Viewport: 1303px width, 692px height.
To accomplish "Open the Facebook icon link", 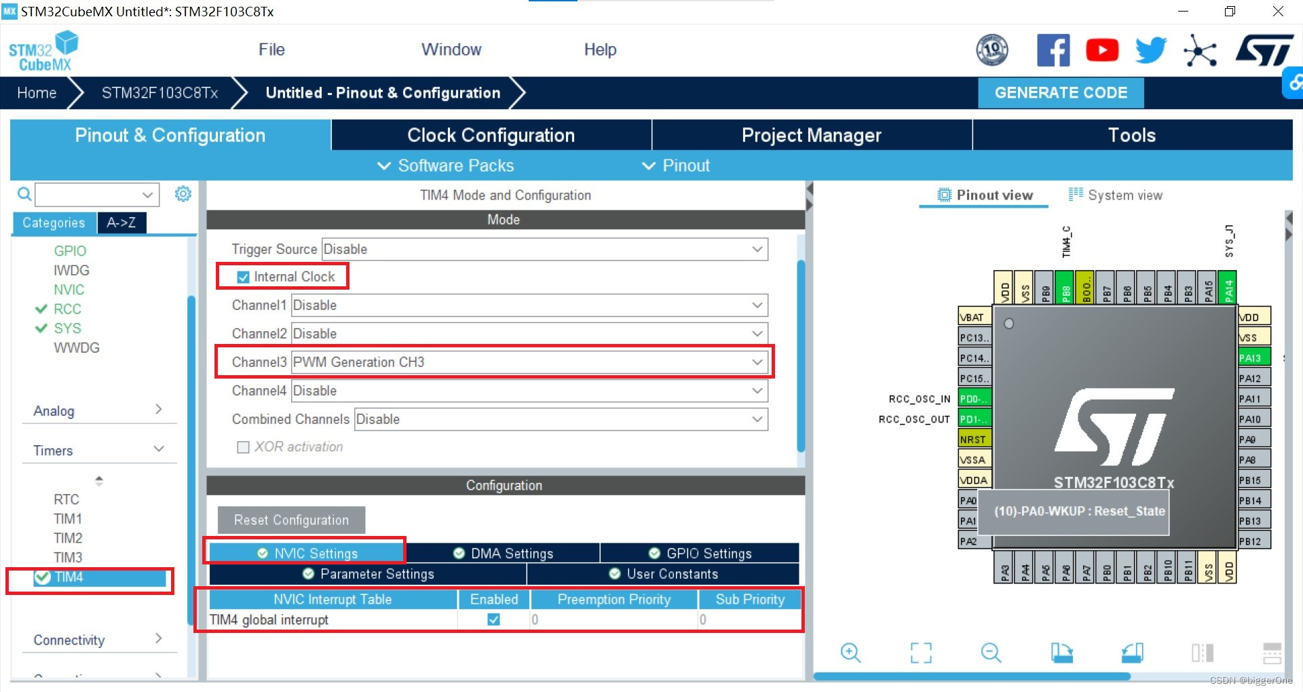I will (1053, 50).
